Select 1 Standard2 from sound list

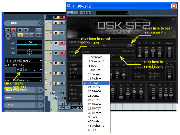[x=96, y=61]
